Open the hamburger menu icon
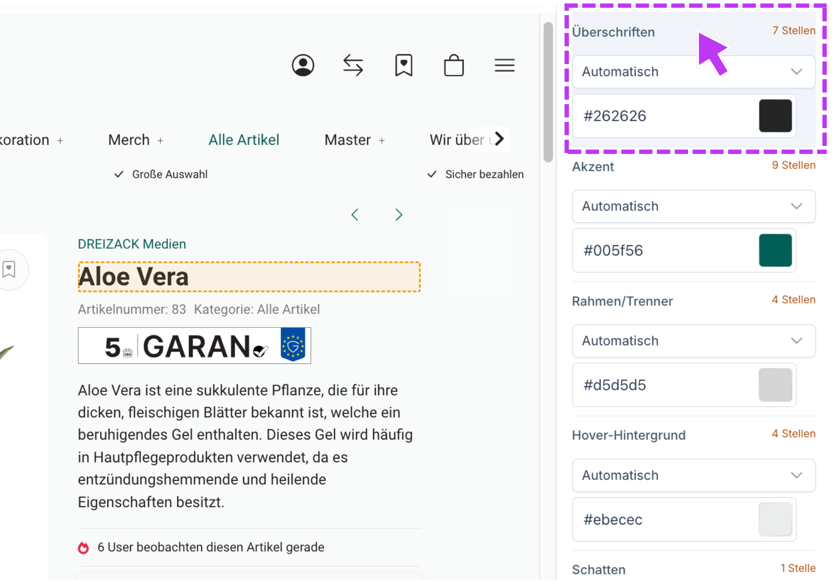 [505, 65]
